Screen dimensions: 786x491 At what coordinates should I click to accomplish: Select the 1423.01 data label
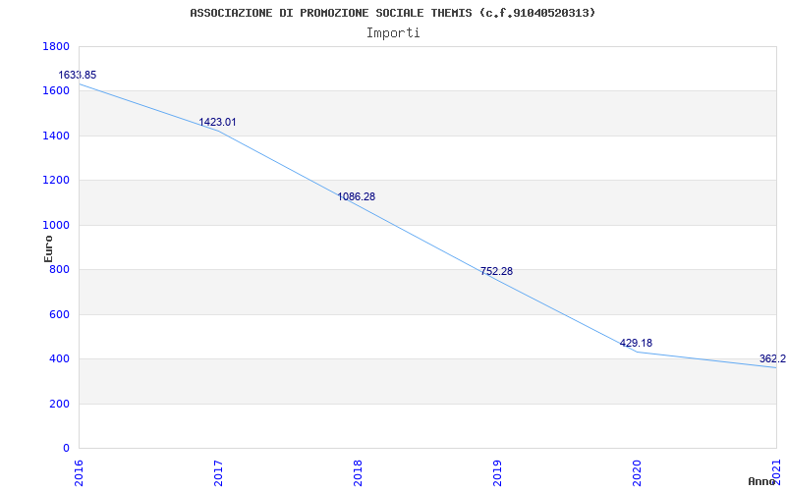click(217, 122)
